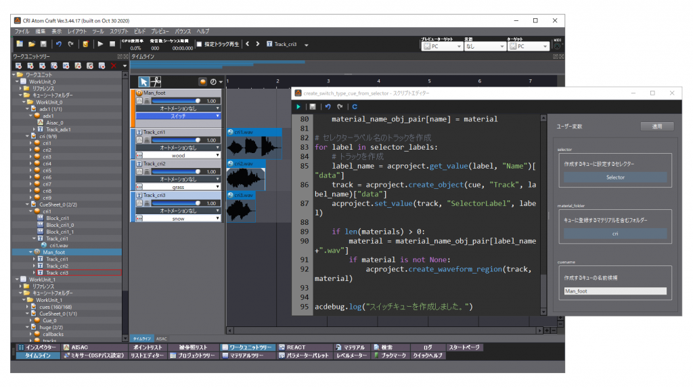
Task: Click the save icon in main toolbar
Action: coord(43,45)
